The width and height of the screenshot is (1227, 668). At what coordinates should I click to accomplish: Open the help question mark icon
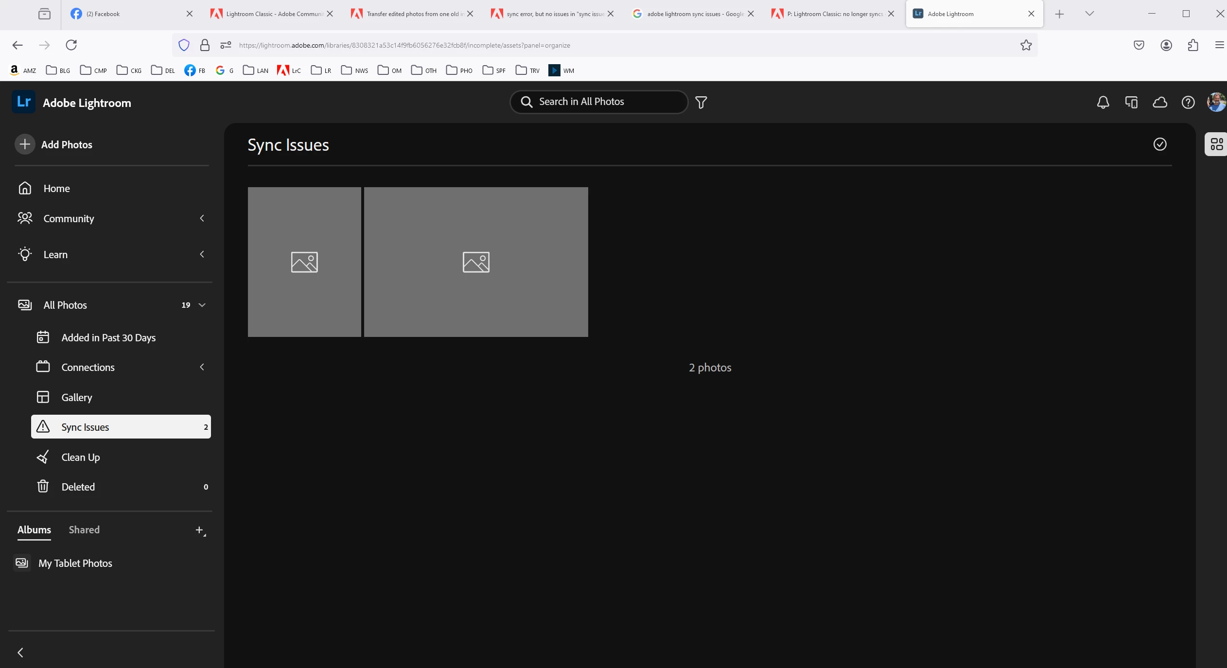click(1188, 102)
